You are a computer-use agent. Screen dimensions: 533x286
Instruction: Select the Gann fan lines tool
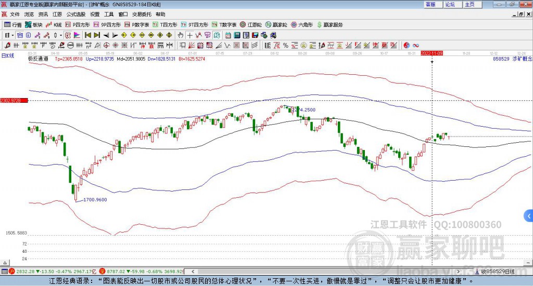(x=192, y=45)
